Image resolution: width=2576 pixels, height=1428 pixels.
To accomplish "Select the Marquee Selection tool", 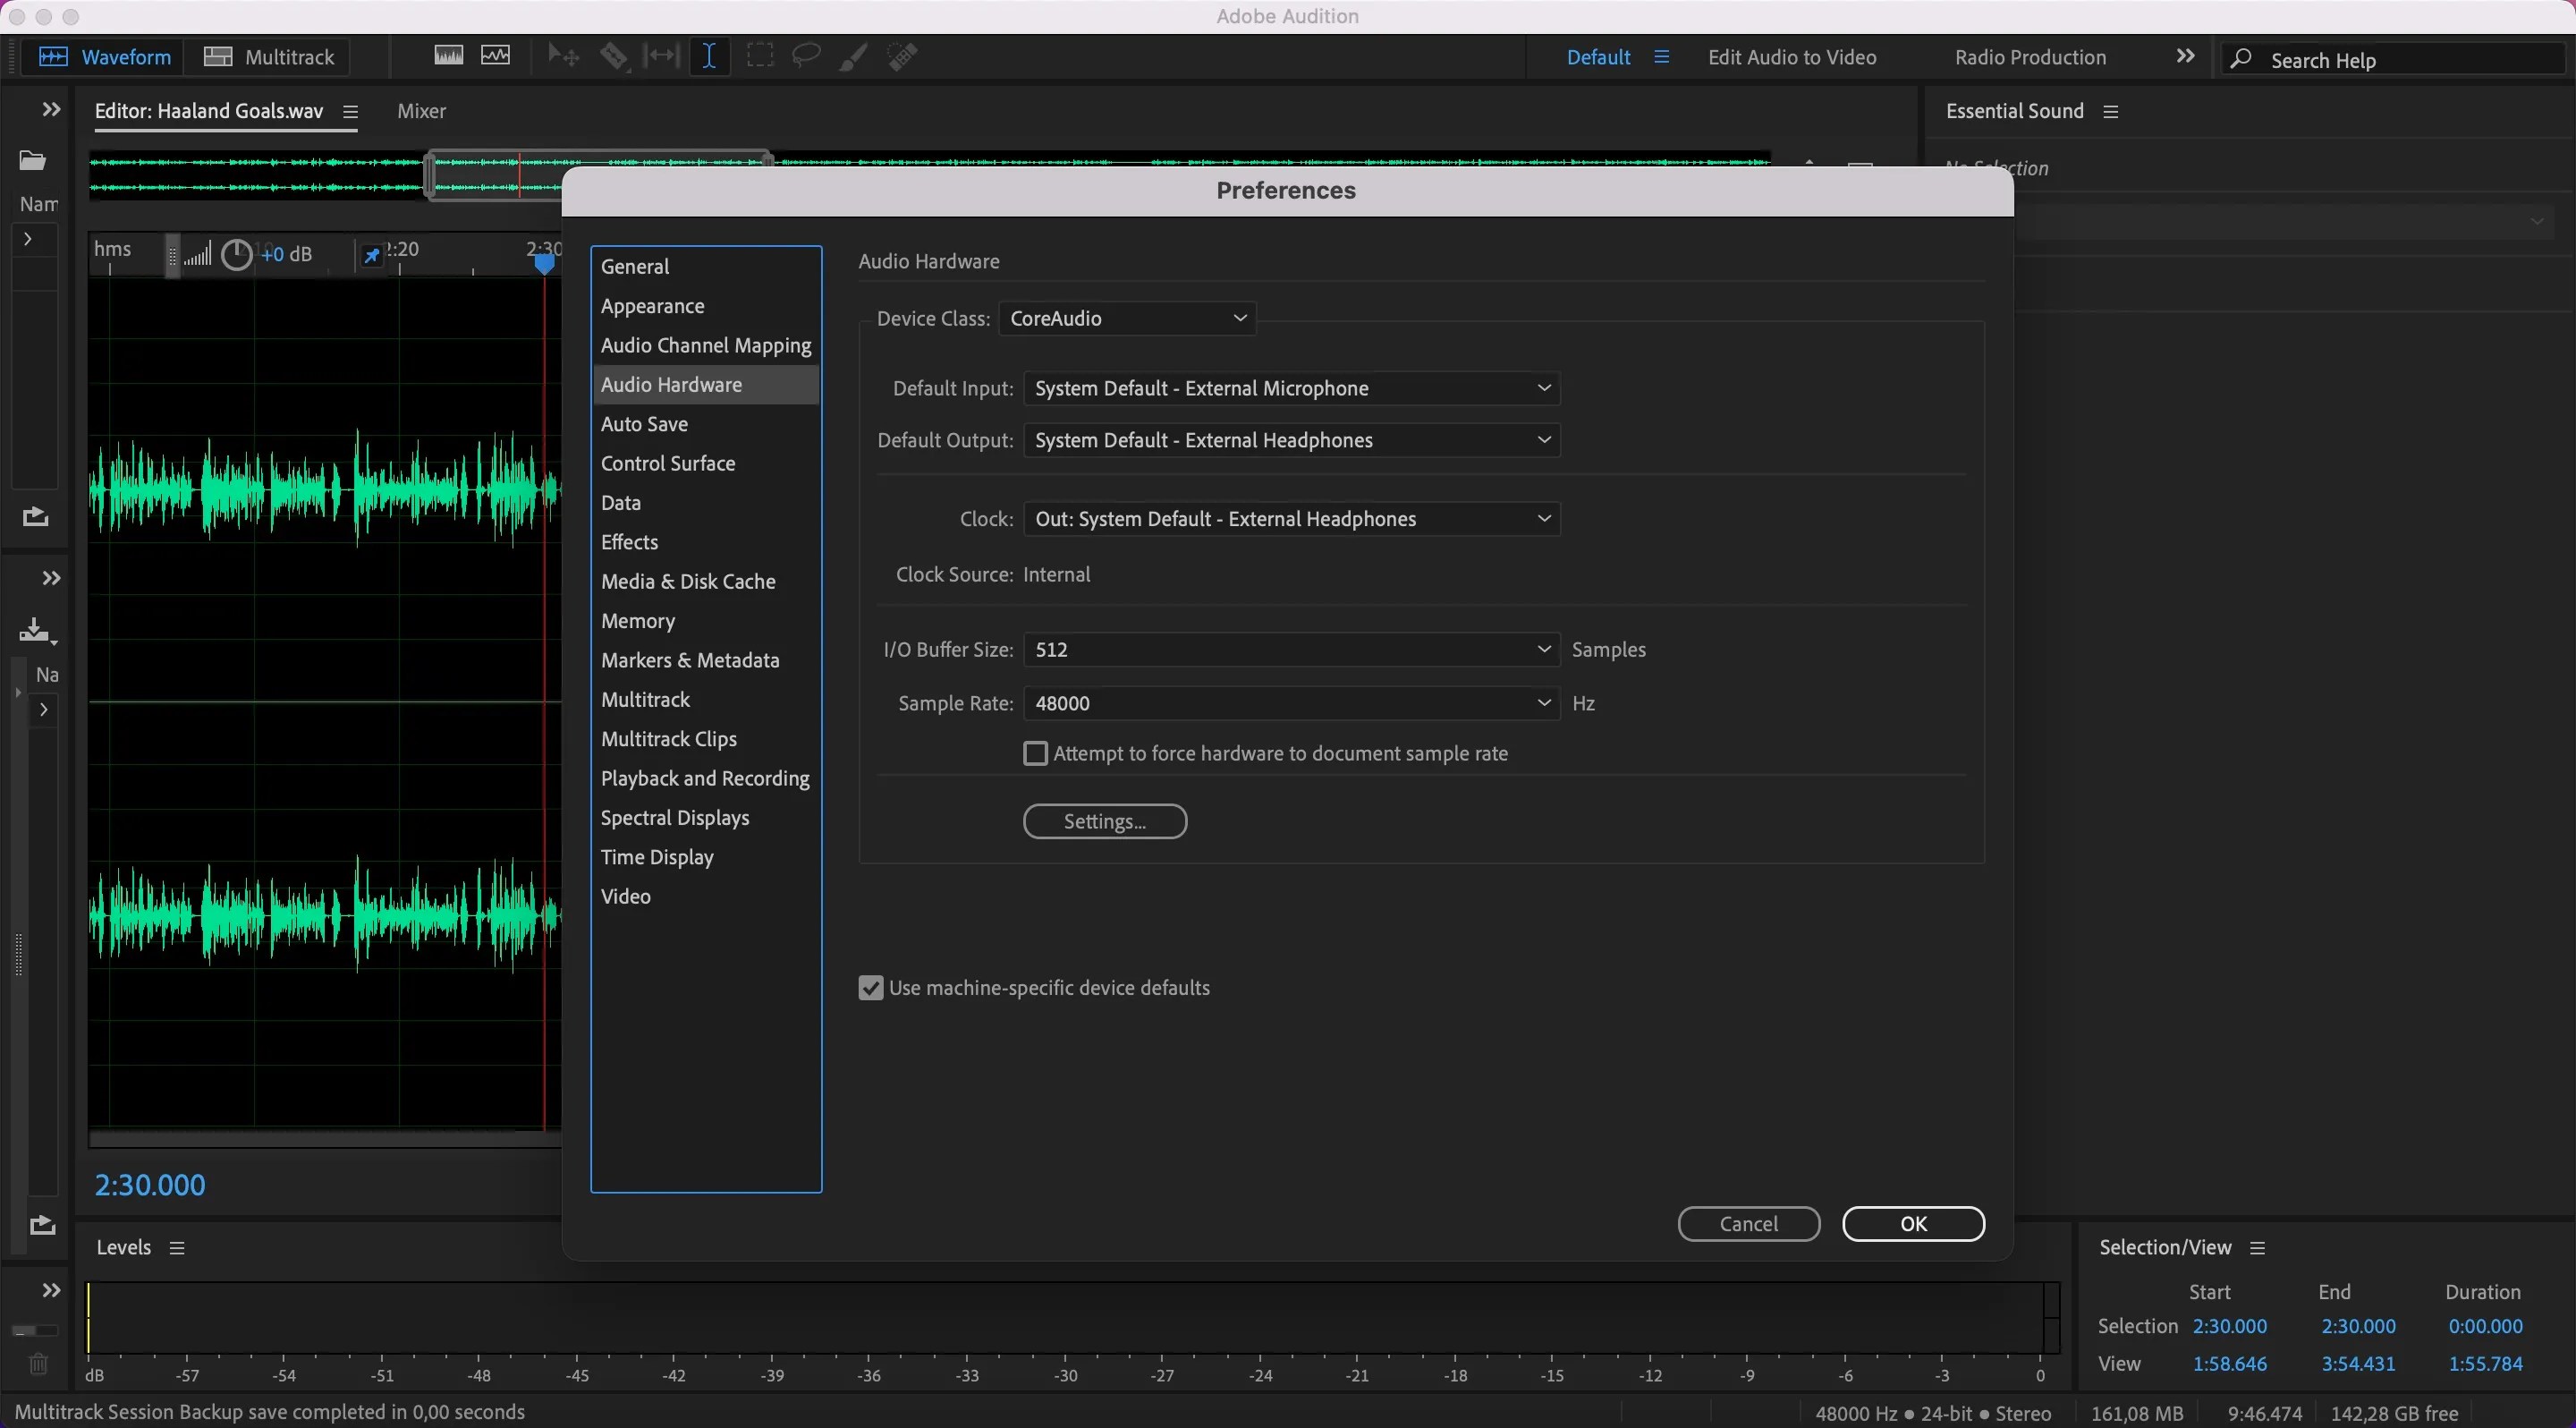I will [x=759, y=56].
